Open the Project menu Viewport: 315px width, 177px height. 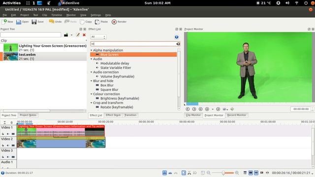point(25,15)
